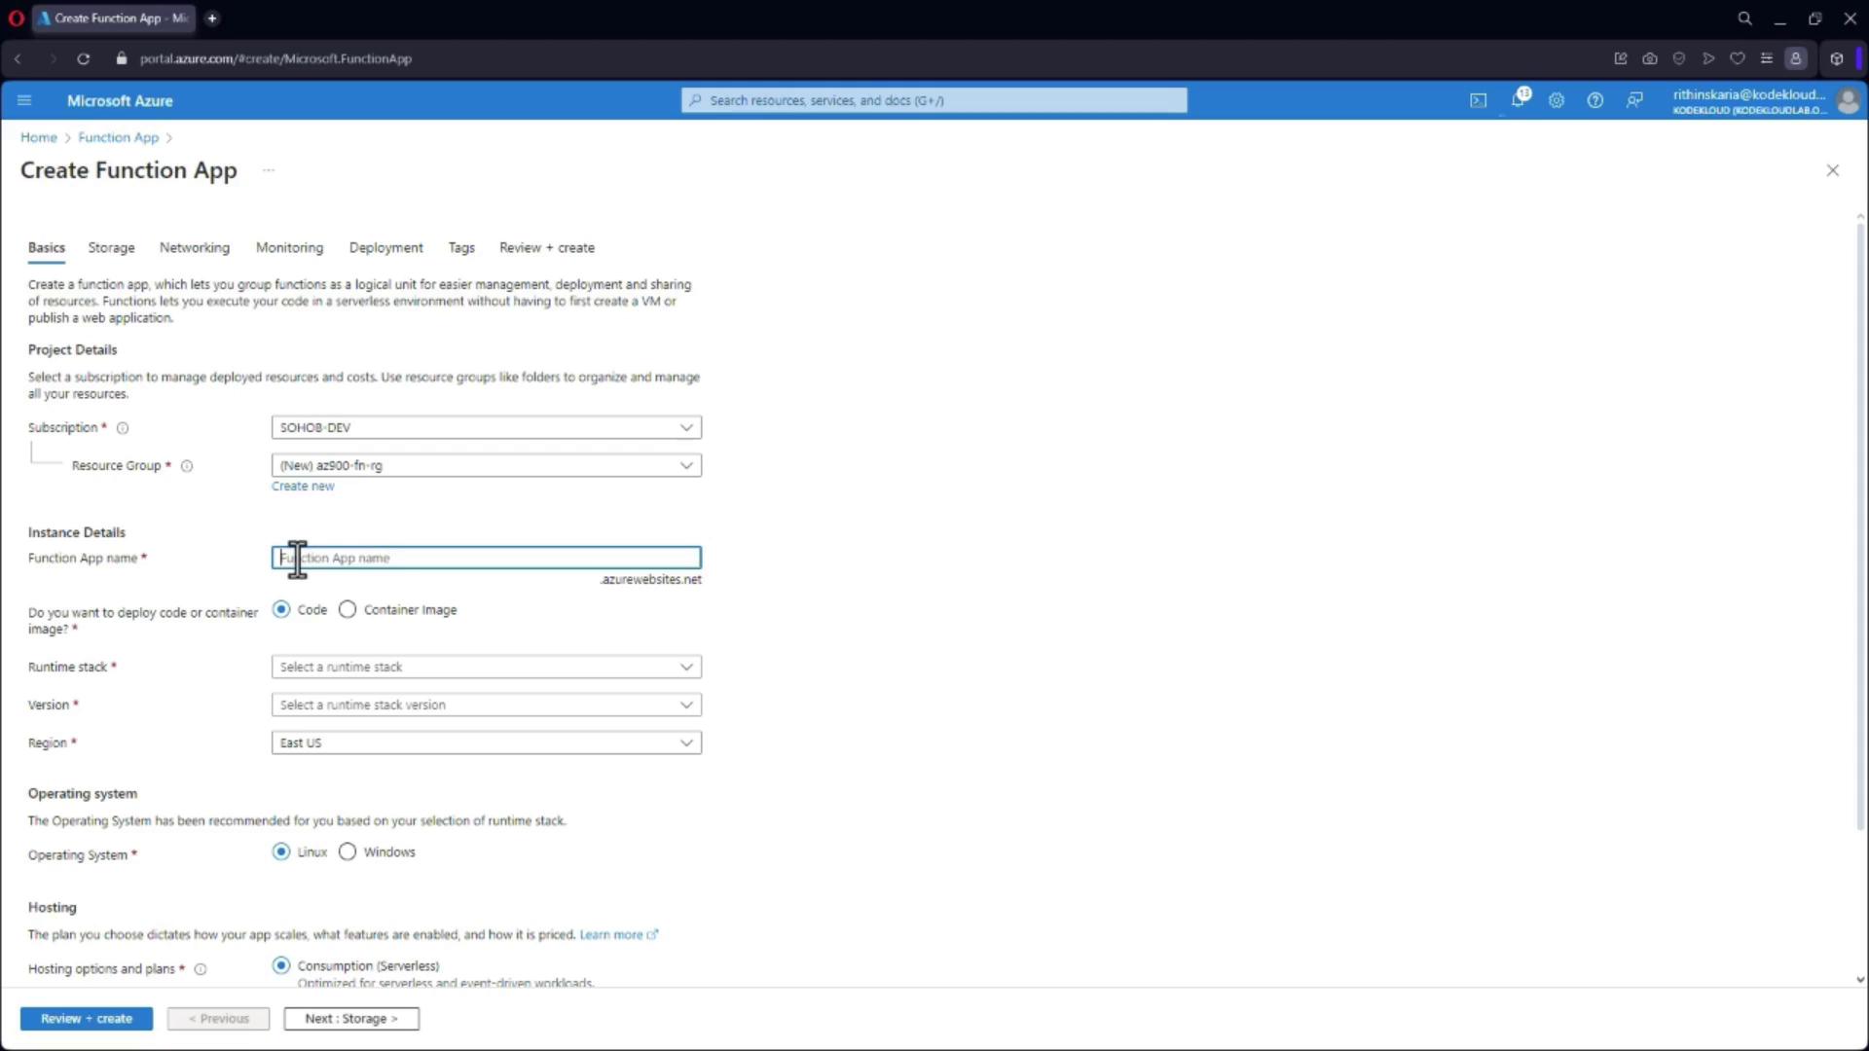Select Consumption (Serverless) hosting option

281,965
